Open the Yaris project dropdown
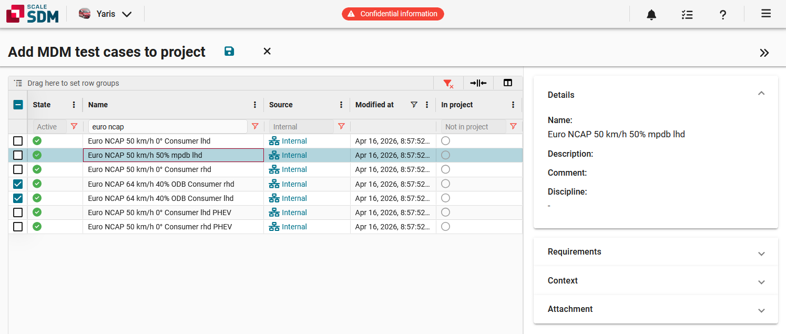The width and height of the screenshot is (786, 334). pos(105,14)
